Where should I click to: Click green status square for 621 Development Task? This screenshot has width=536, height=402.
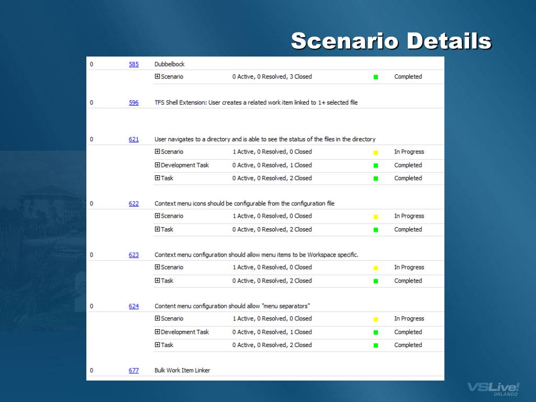click(x=376, y=165)
